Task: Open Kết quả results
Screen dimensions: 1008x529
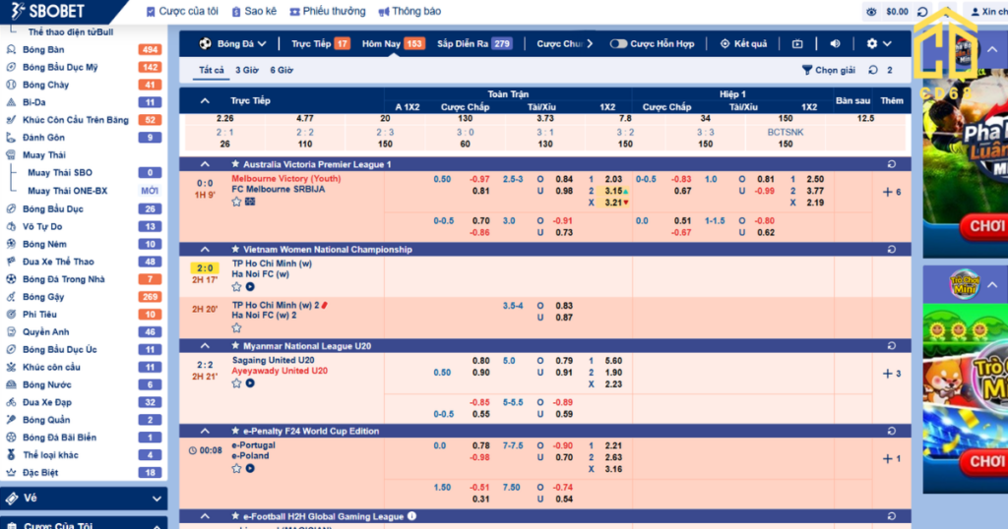Action: click(x=743, y=43)
